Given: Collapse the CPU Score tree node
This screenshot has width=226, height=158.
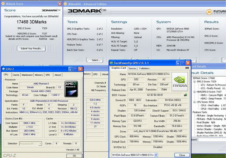Looking at the screenshot, I should (194, 102).
